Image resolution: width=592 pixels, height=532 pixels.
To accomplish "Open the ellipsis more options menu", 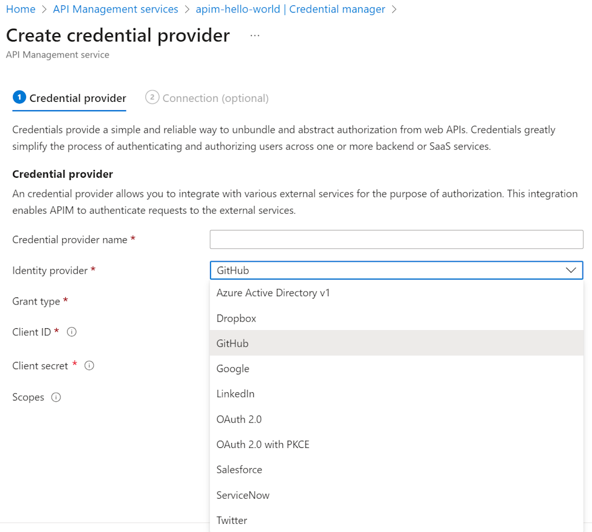I will click(255, 36).
